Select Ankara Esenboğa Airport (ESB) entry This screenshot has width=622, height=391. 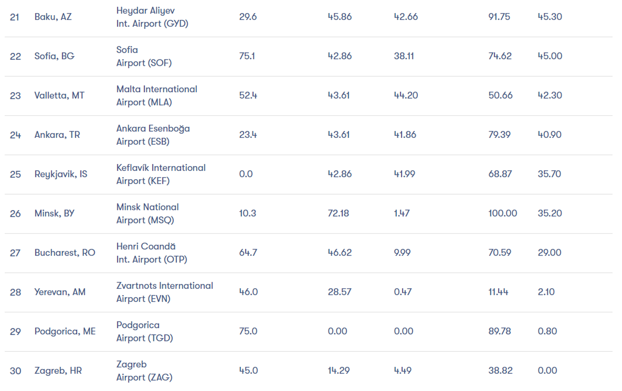point(153,135)
